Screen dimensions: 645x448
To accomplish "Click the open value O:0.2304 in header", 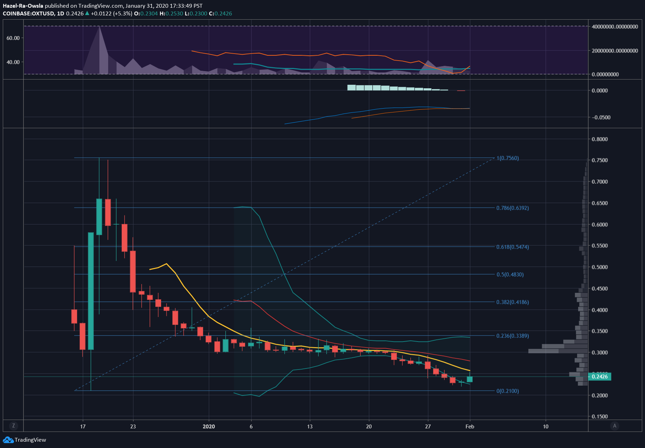I will [146, 14].
